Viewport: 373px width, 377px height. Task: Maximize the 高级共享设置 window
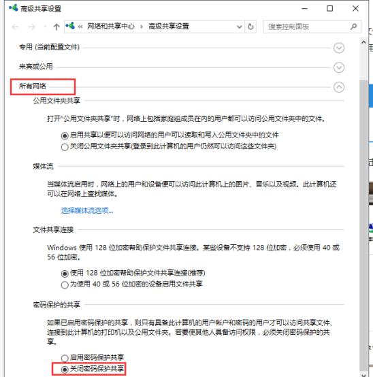(x=329, y=9)
